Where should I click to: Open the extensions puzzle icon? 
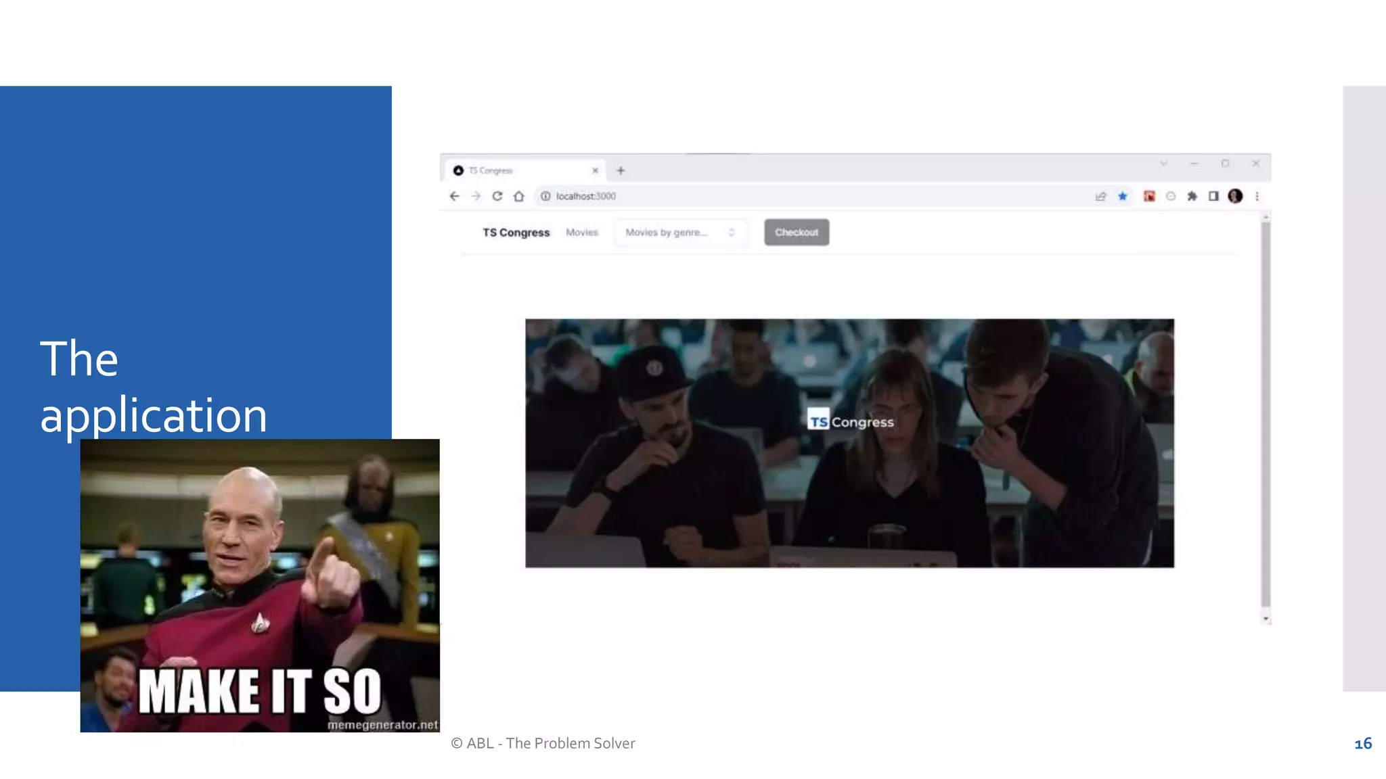(1192, 196)
